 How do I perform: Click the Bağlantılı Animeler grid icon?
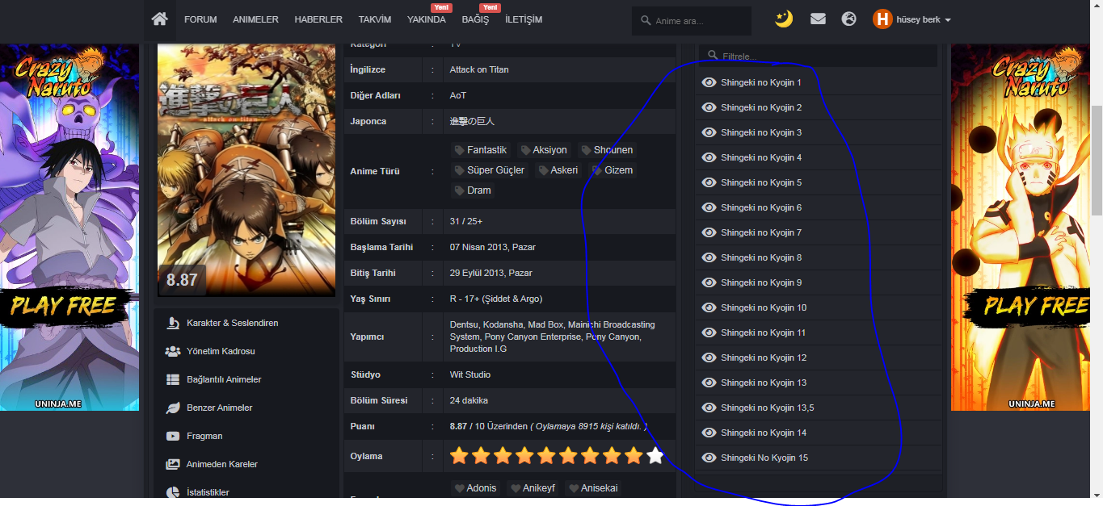[172, 379]
